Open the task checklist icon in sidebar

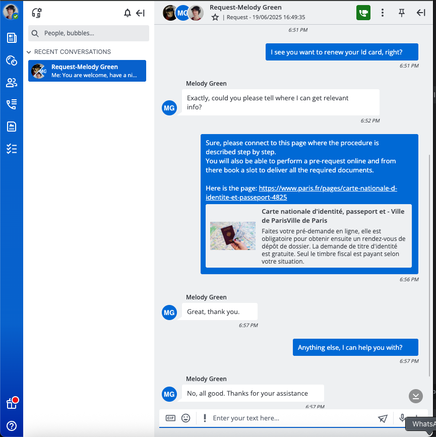tap(12, 149)
